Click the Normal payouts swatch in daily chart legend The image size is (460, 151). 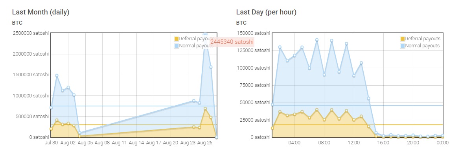176,45
